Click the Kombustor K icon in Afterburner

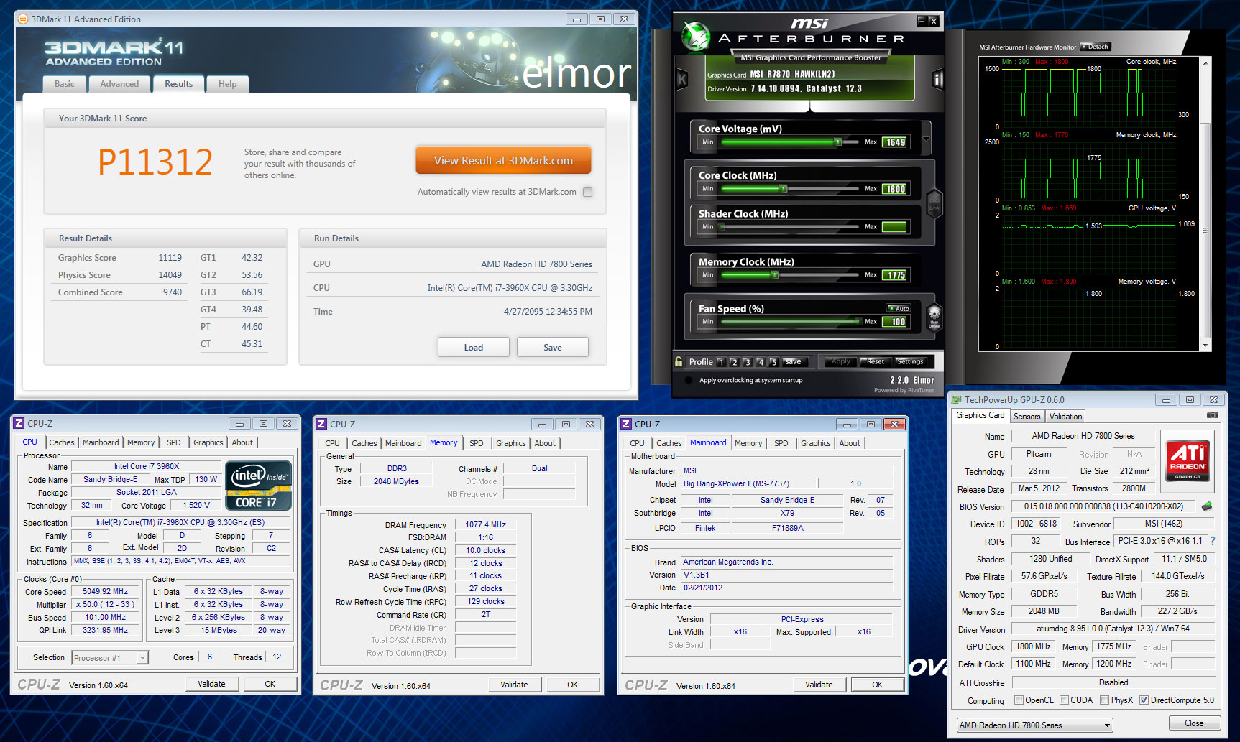point(682,79)
